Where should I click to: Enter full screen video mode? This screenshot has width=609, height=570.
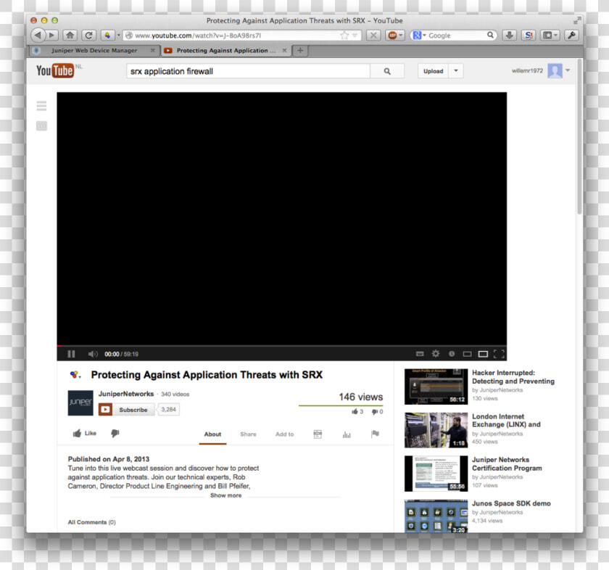pyautogui.click(x=499, y=354)
